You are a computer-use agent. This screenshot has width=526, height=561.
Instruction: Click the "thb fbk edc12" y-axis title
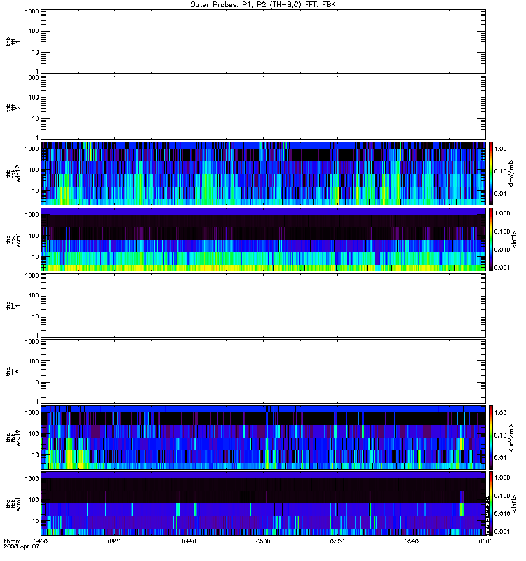[x=13, y=173]
